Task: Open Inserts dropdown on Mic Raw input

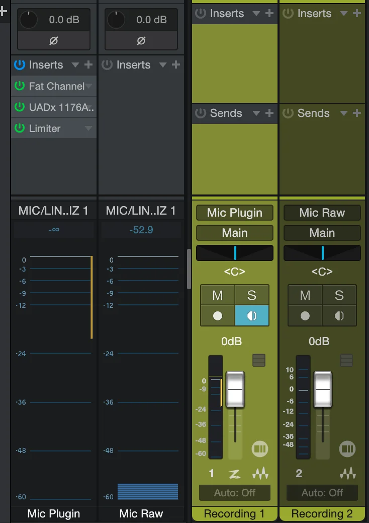Action: [163, 65]
